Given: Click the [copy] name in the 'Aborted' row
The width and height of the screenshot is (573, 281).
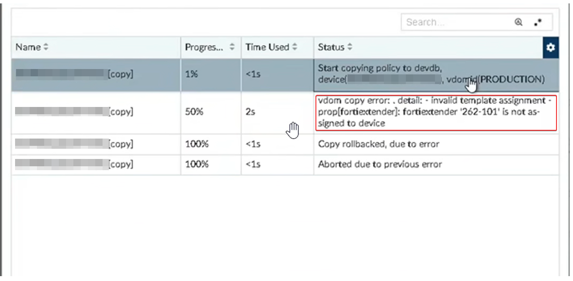Looking at the screenshot, I should tap(74, 164).
